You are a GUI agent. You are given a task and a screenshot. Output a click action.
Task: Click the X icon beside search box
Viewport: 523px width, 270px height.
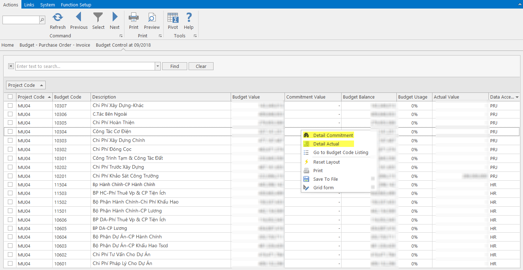coord(11,66)
